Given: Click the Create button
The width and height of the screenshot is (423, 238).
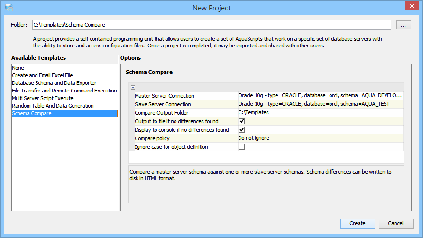Looking at the screenshot, I should [358, 223].
